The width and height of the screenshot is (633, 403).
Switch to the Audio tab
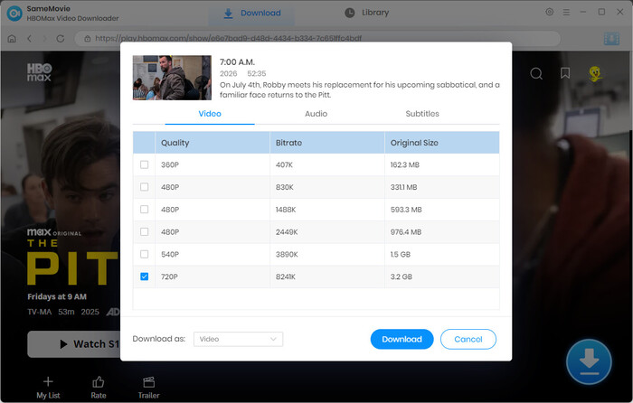click(316, 114)
